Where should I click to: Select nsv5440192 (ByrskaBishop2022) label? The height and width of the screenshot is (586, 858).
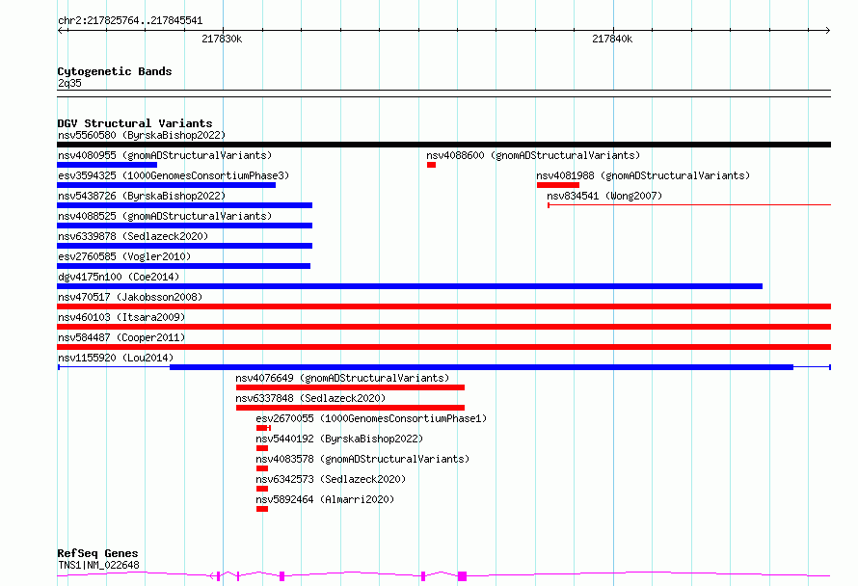[x=339, y=439]
